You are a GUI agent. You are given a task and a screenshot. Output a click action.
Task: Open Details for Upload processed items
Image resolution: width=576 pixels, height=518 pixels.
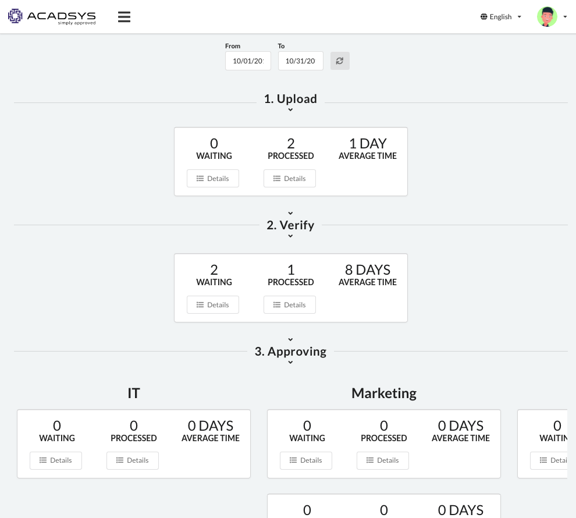pos(290,179)
